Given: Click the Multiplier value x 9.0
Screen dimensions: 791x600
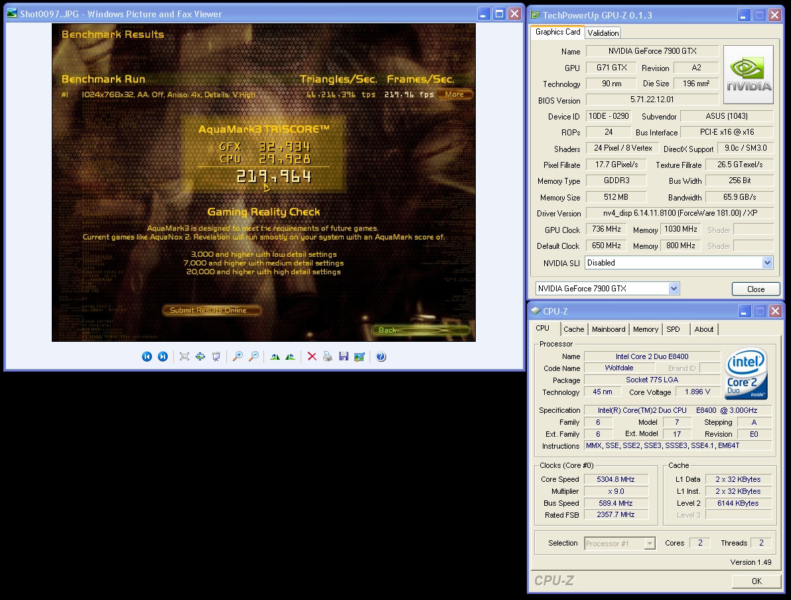Looking at the screenshot, I should pyautogui.click(x=615, y=491).
